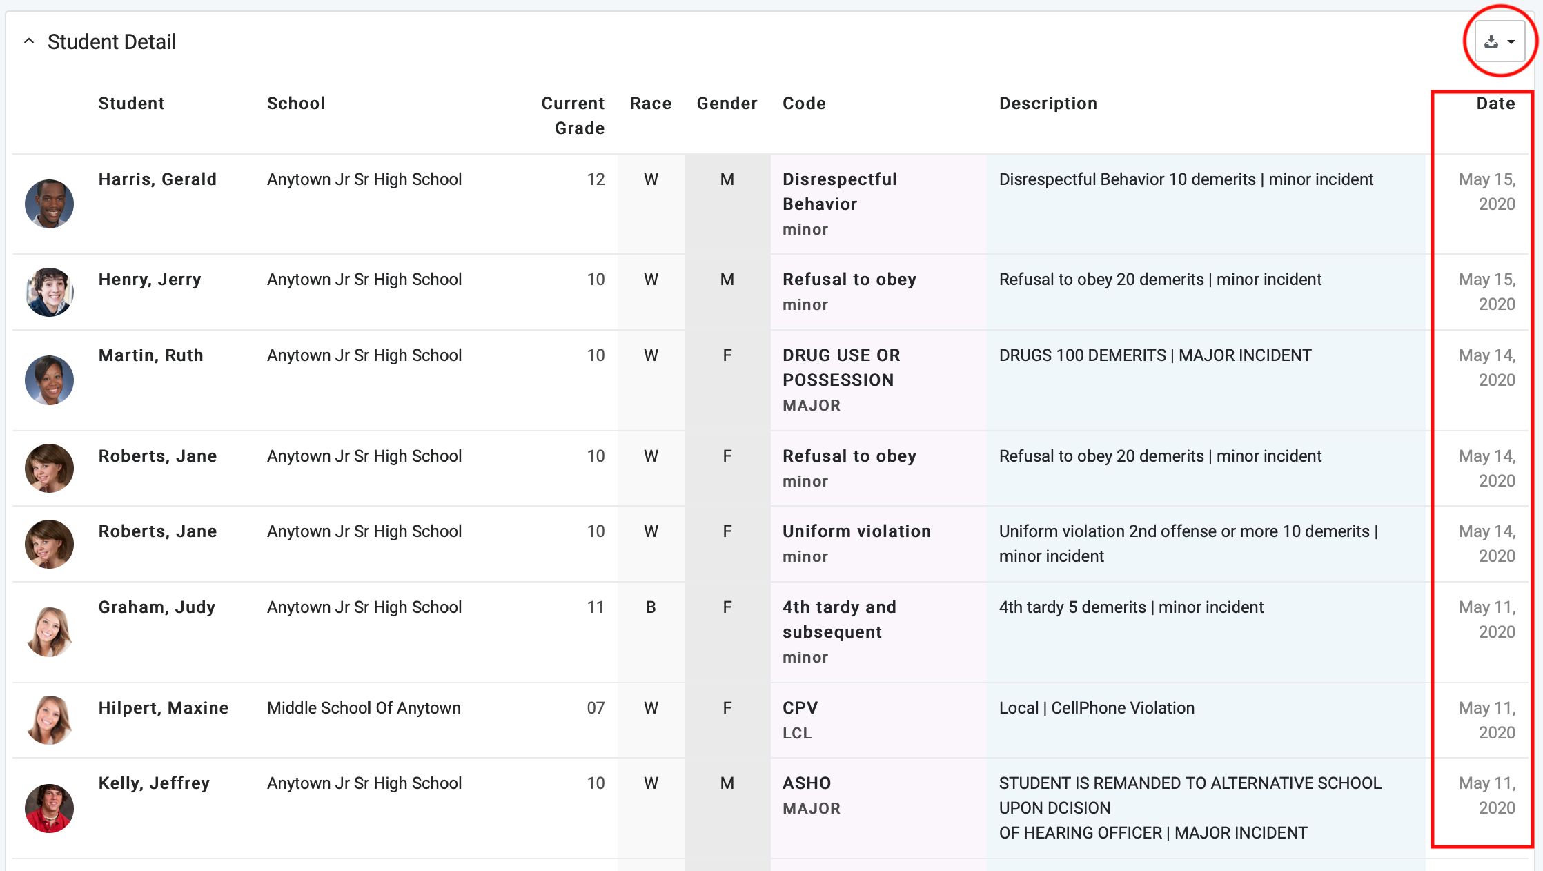Select student name Graham, Judy
1543x871 pixels.
coord(157,607)
